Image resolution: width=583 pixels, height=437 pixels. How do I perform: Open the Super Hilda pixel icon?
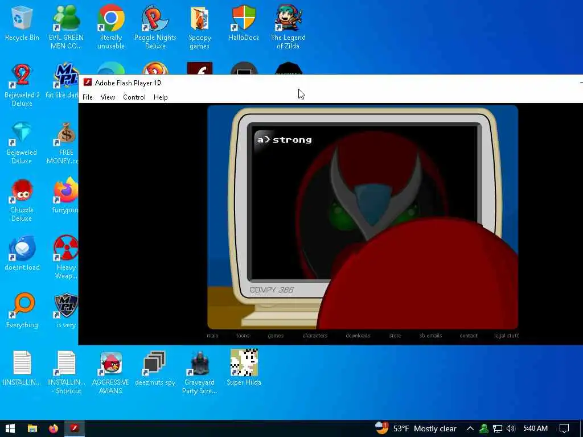pyautogui.click(x=244, y=368)
